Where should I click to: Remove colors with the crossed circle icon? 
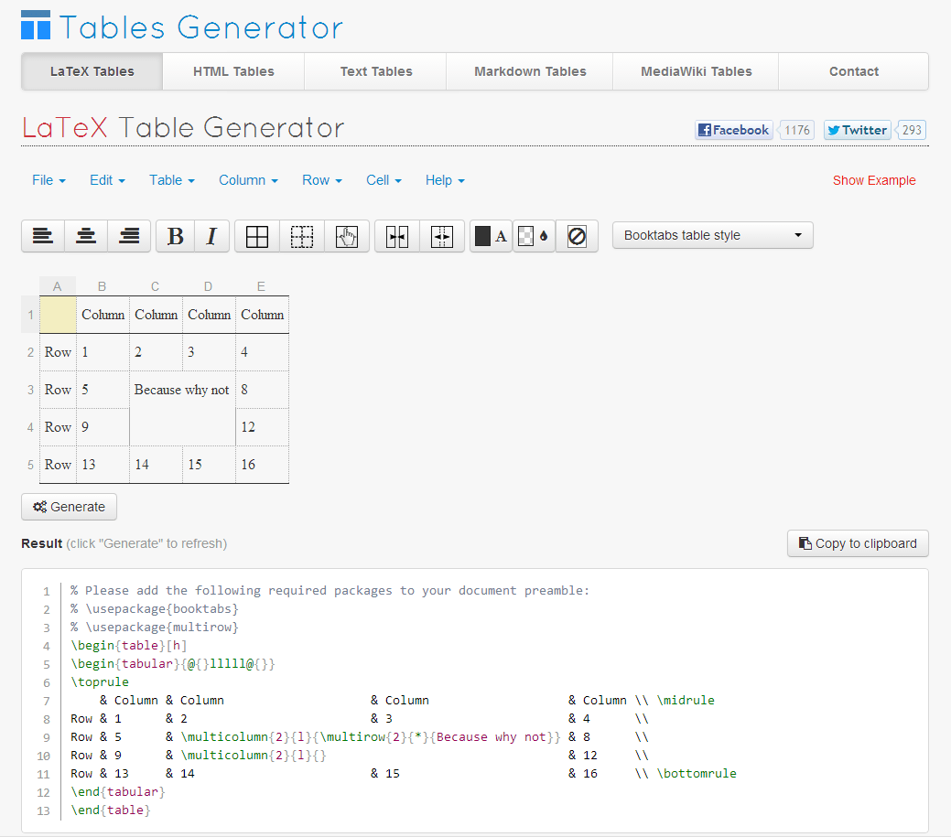point(577,236)
